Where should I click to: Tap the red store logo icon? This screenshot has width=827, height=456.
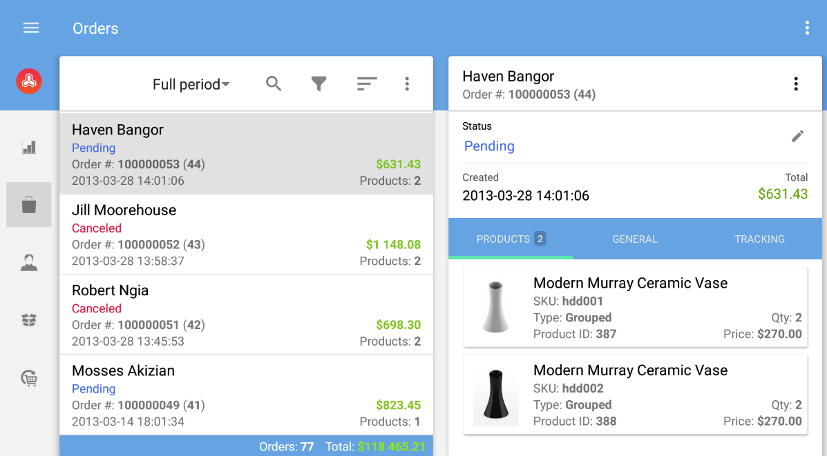[x=29, y=81]
